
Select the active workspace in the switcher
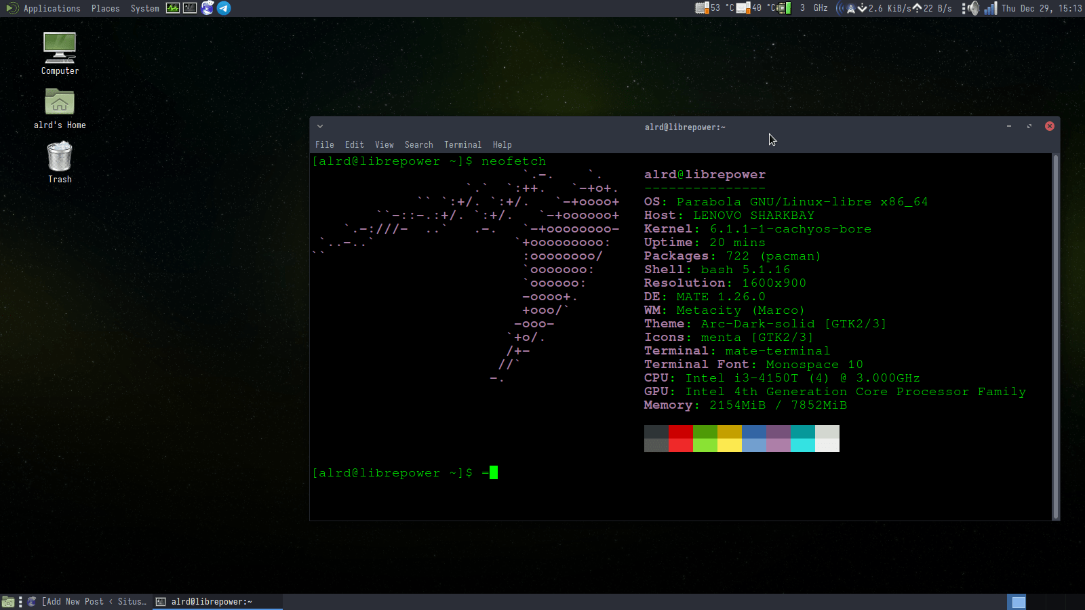coord(1018,602)
